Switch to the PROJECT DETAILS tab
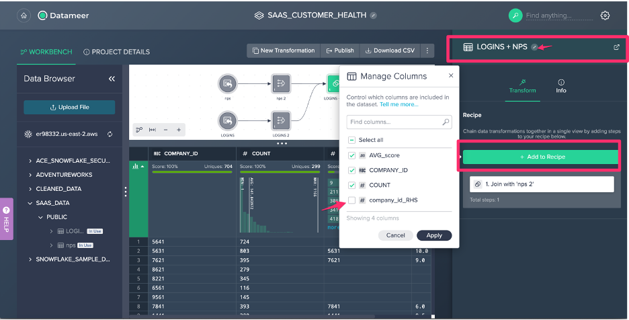This screenshot has height=320, width=629. click(x=116, y=52)
